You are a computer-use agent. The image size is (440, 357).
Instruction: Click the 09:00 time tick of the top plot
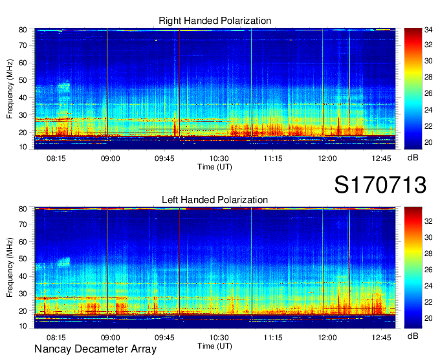coord(110,158)
